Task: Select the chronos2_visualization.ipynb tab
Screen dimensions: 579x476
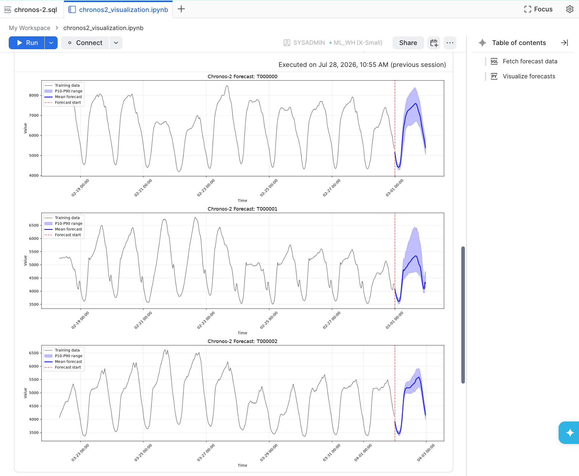Action: pos(118,10)
